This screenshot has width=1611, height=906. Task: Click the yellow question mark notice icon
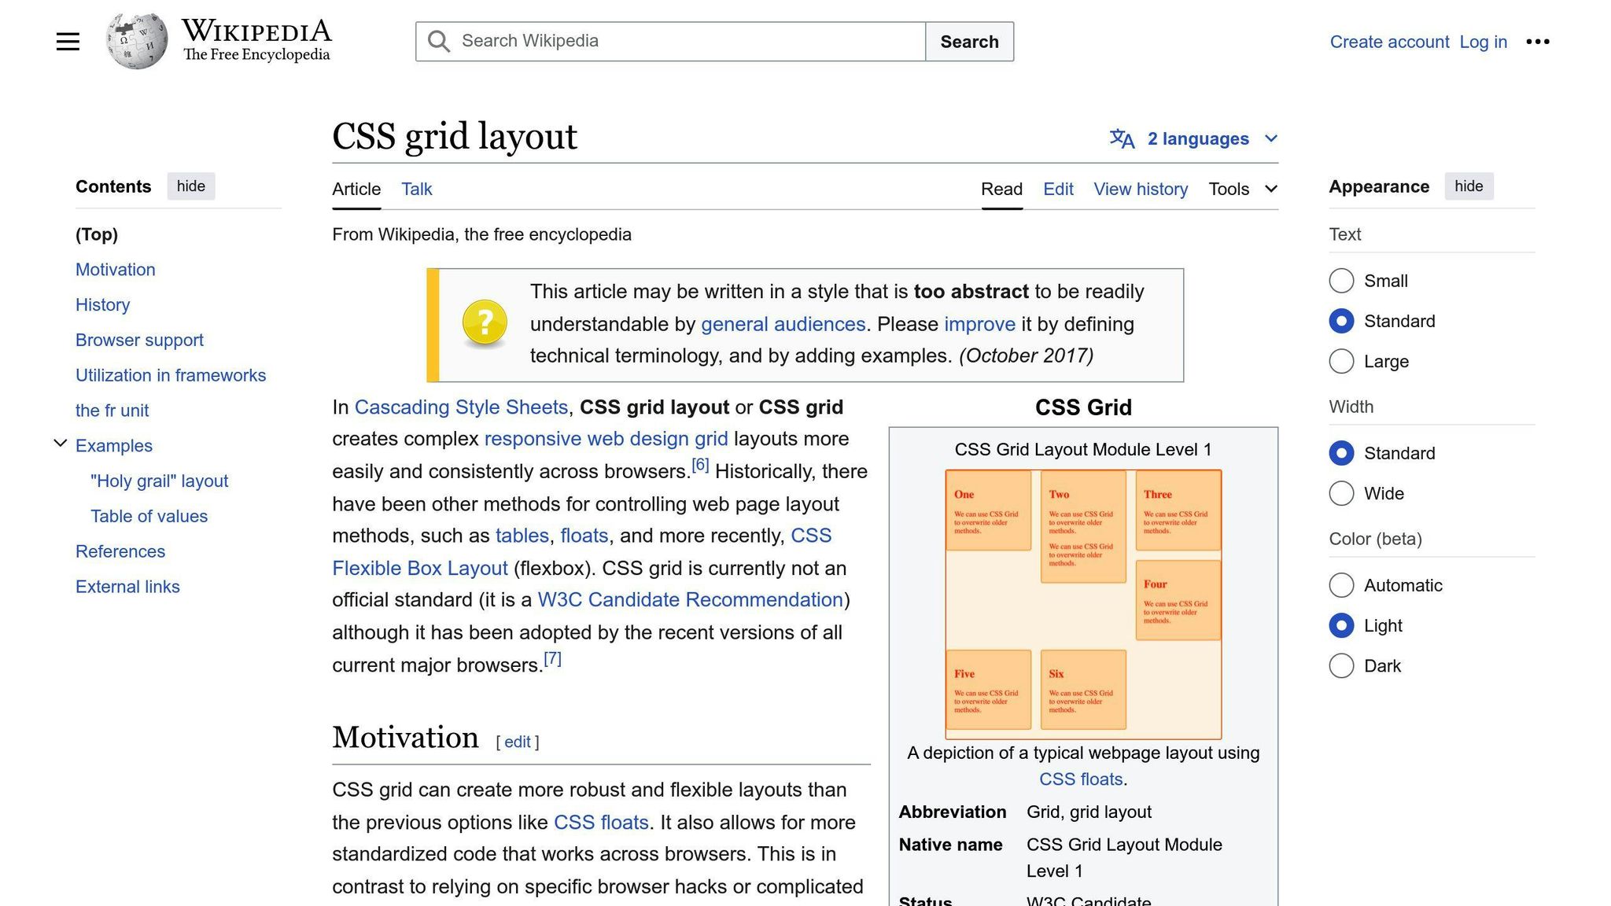[485, 323]
